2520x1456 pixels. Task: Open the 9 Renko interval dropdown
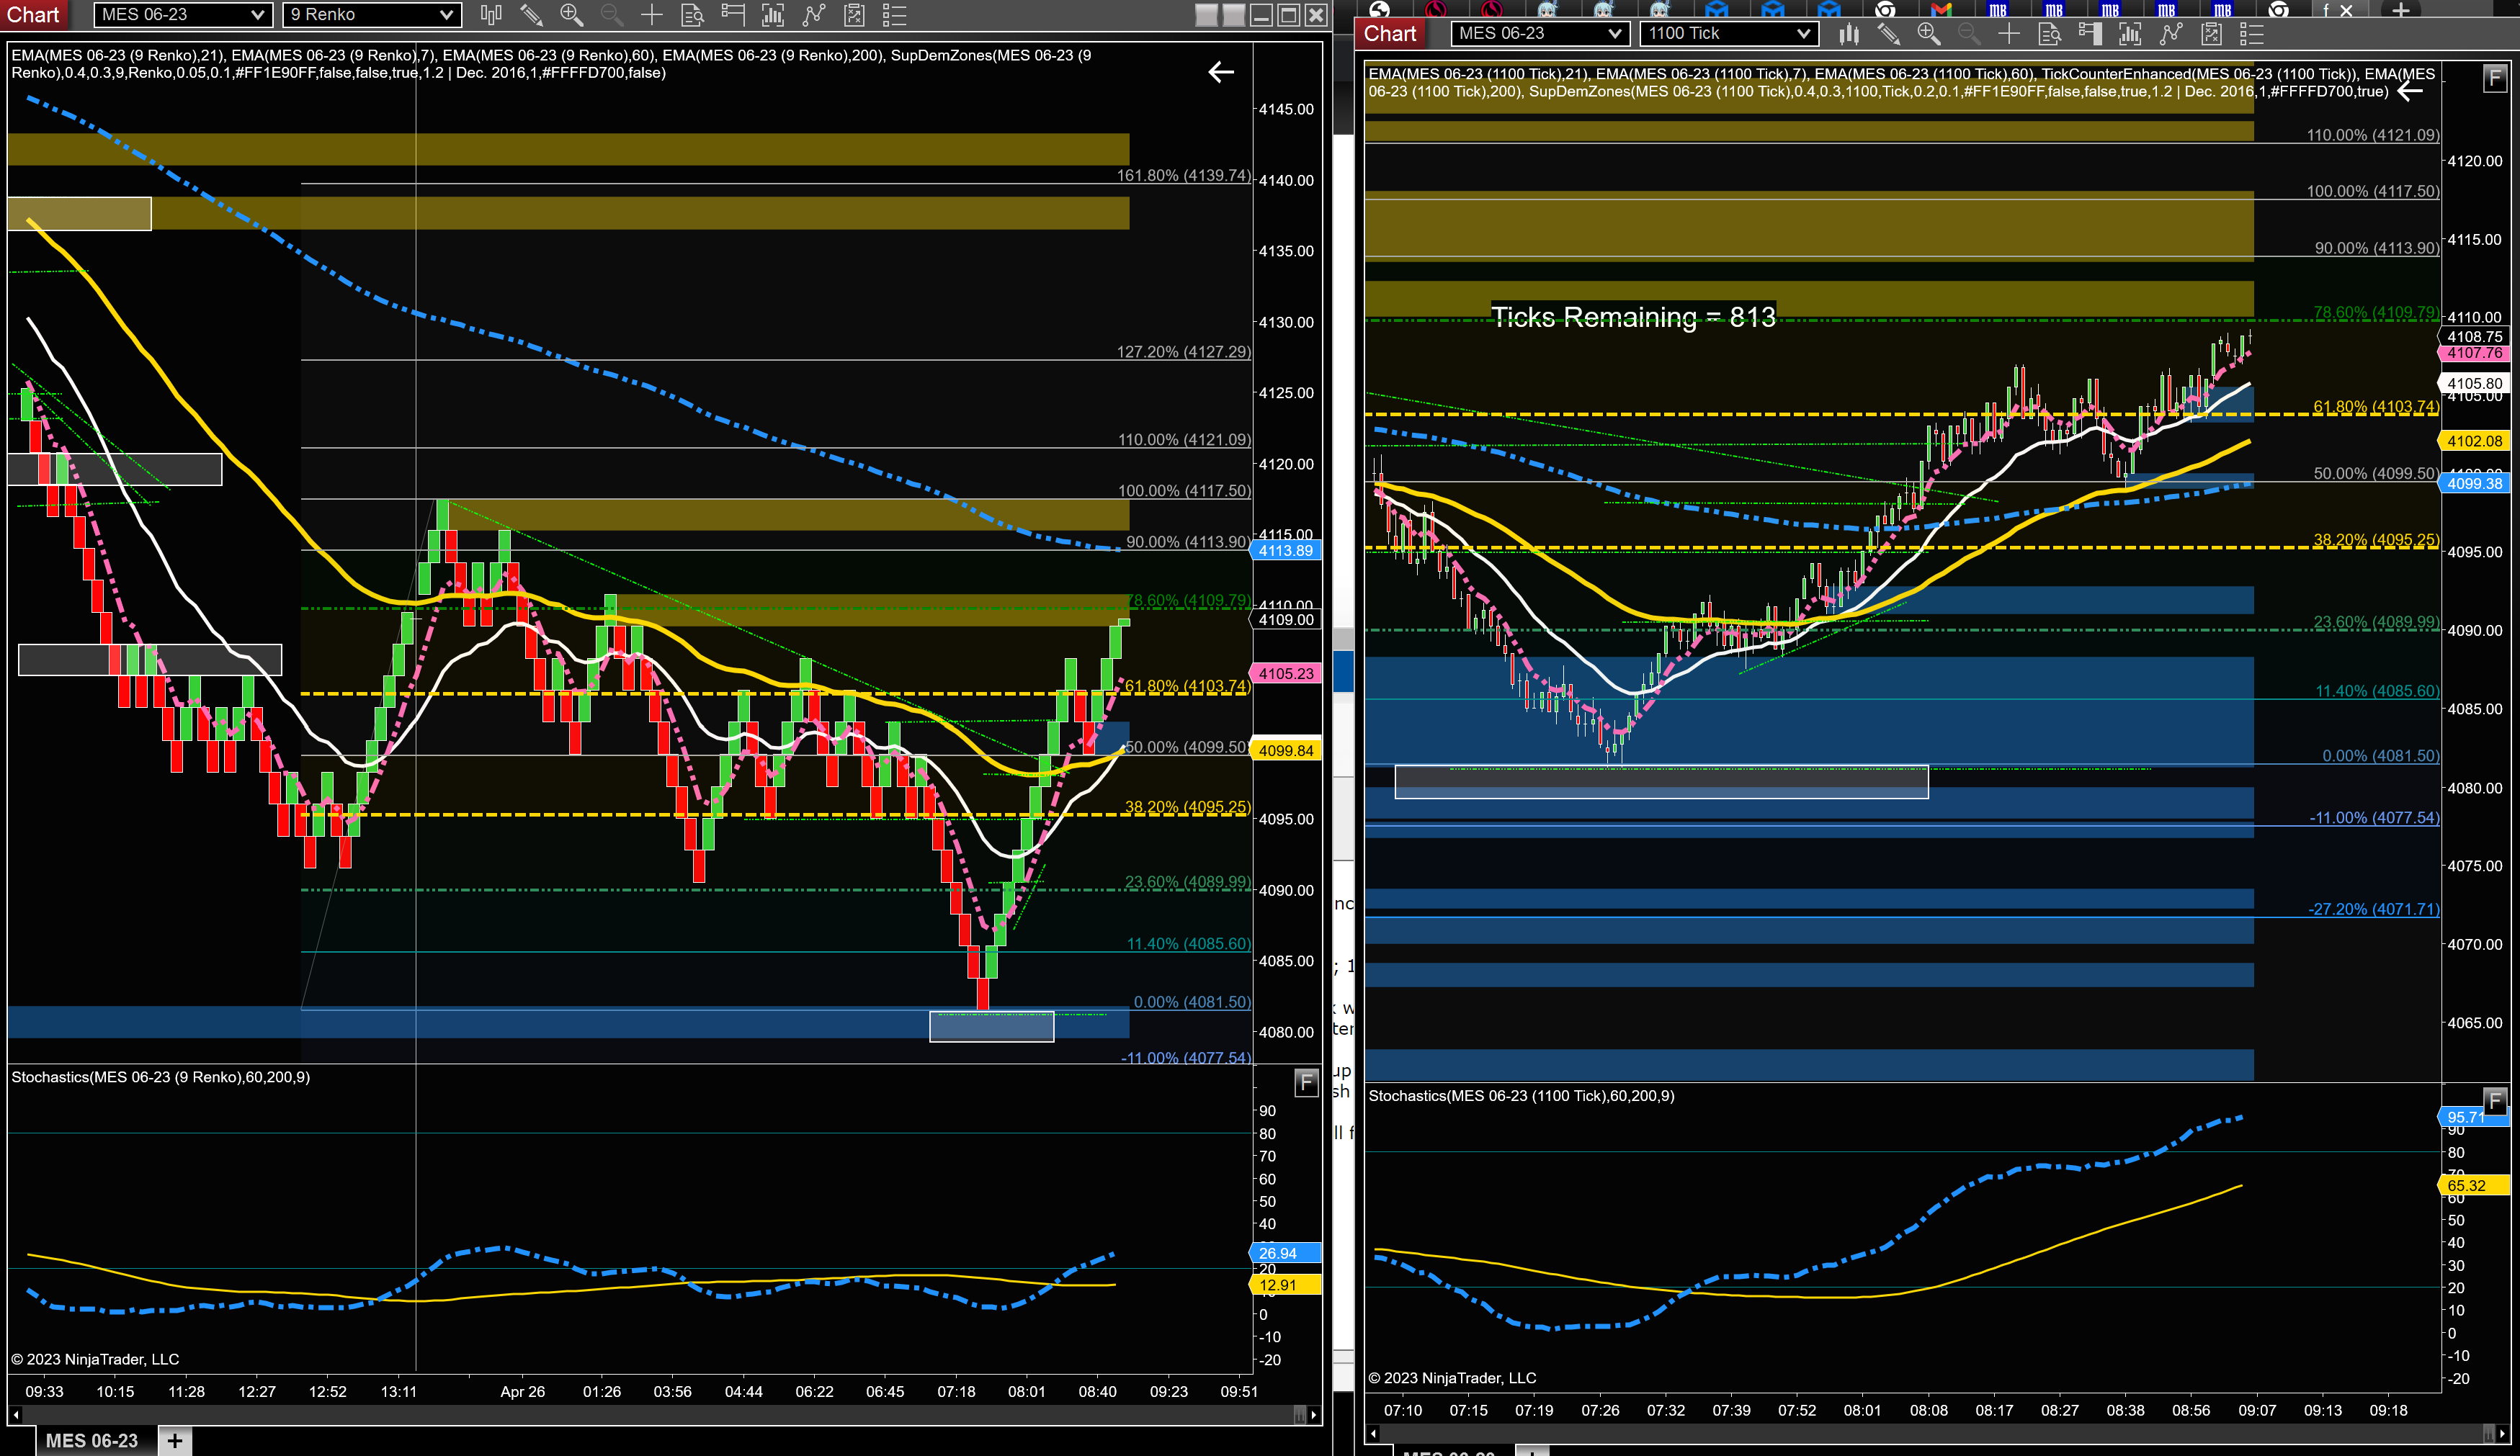371,15
